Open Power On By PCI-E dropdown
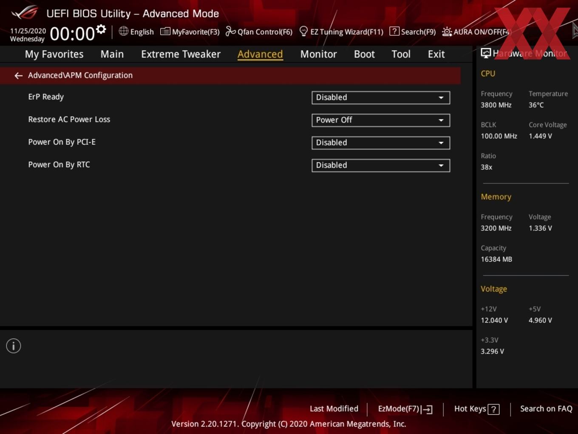The height and width of the screenshot is (434, 578). click(381, 143)
